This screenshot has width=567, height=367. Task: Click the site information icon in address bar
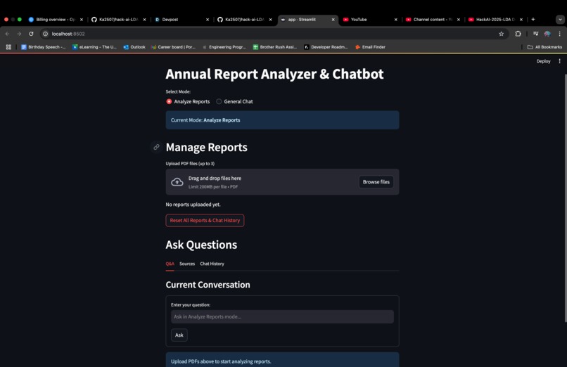tap(45, 34)
